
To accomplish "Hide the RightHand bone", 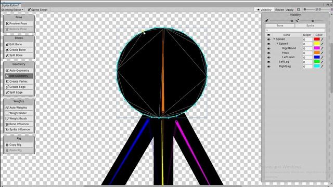I will 268,48.
